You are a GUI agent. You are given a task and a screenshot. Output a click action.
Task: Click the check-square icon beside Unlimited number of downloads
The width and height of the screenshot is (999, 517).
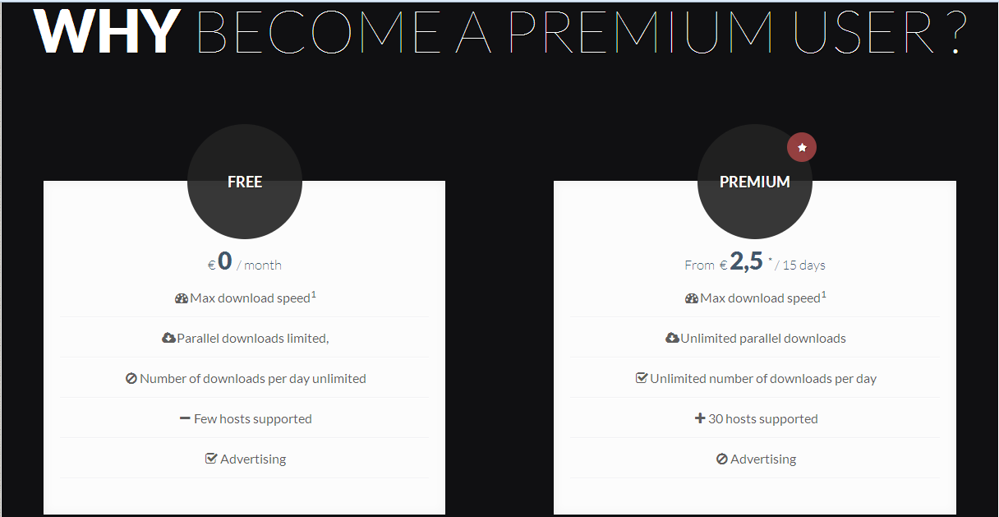[642, 378]
